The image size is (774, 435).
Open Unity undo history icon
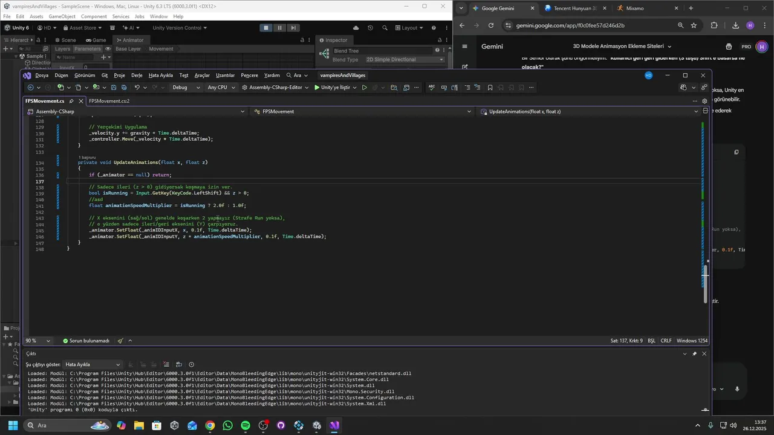click(370, 28)
